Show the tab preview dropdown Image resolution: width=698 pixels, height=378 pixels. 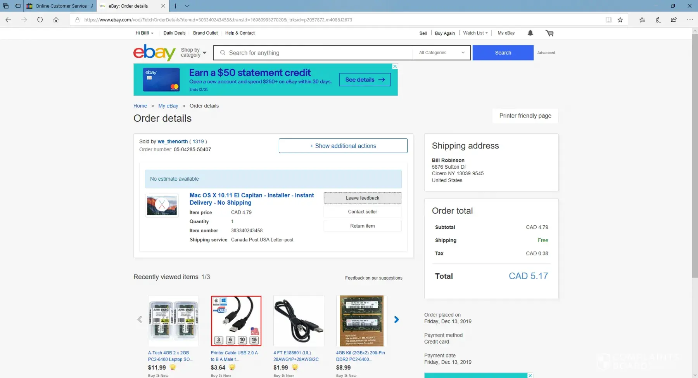click(x=187, y=6)
